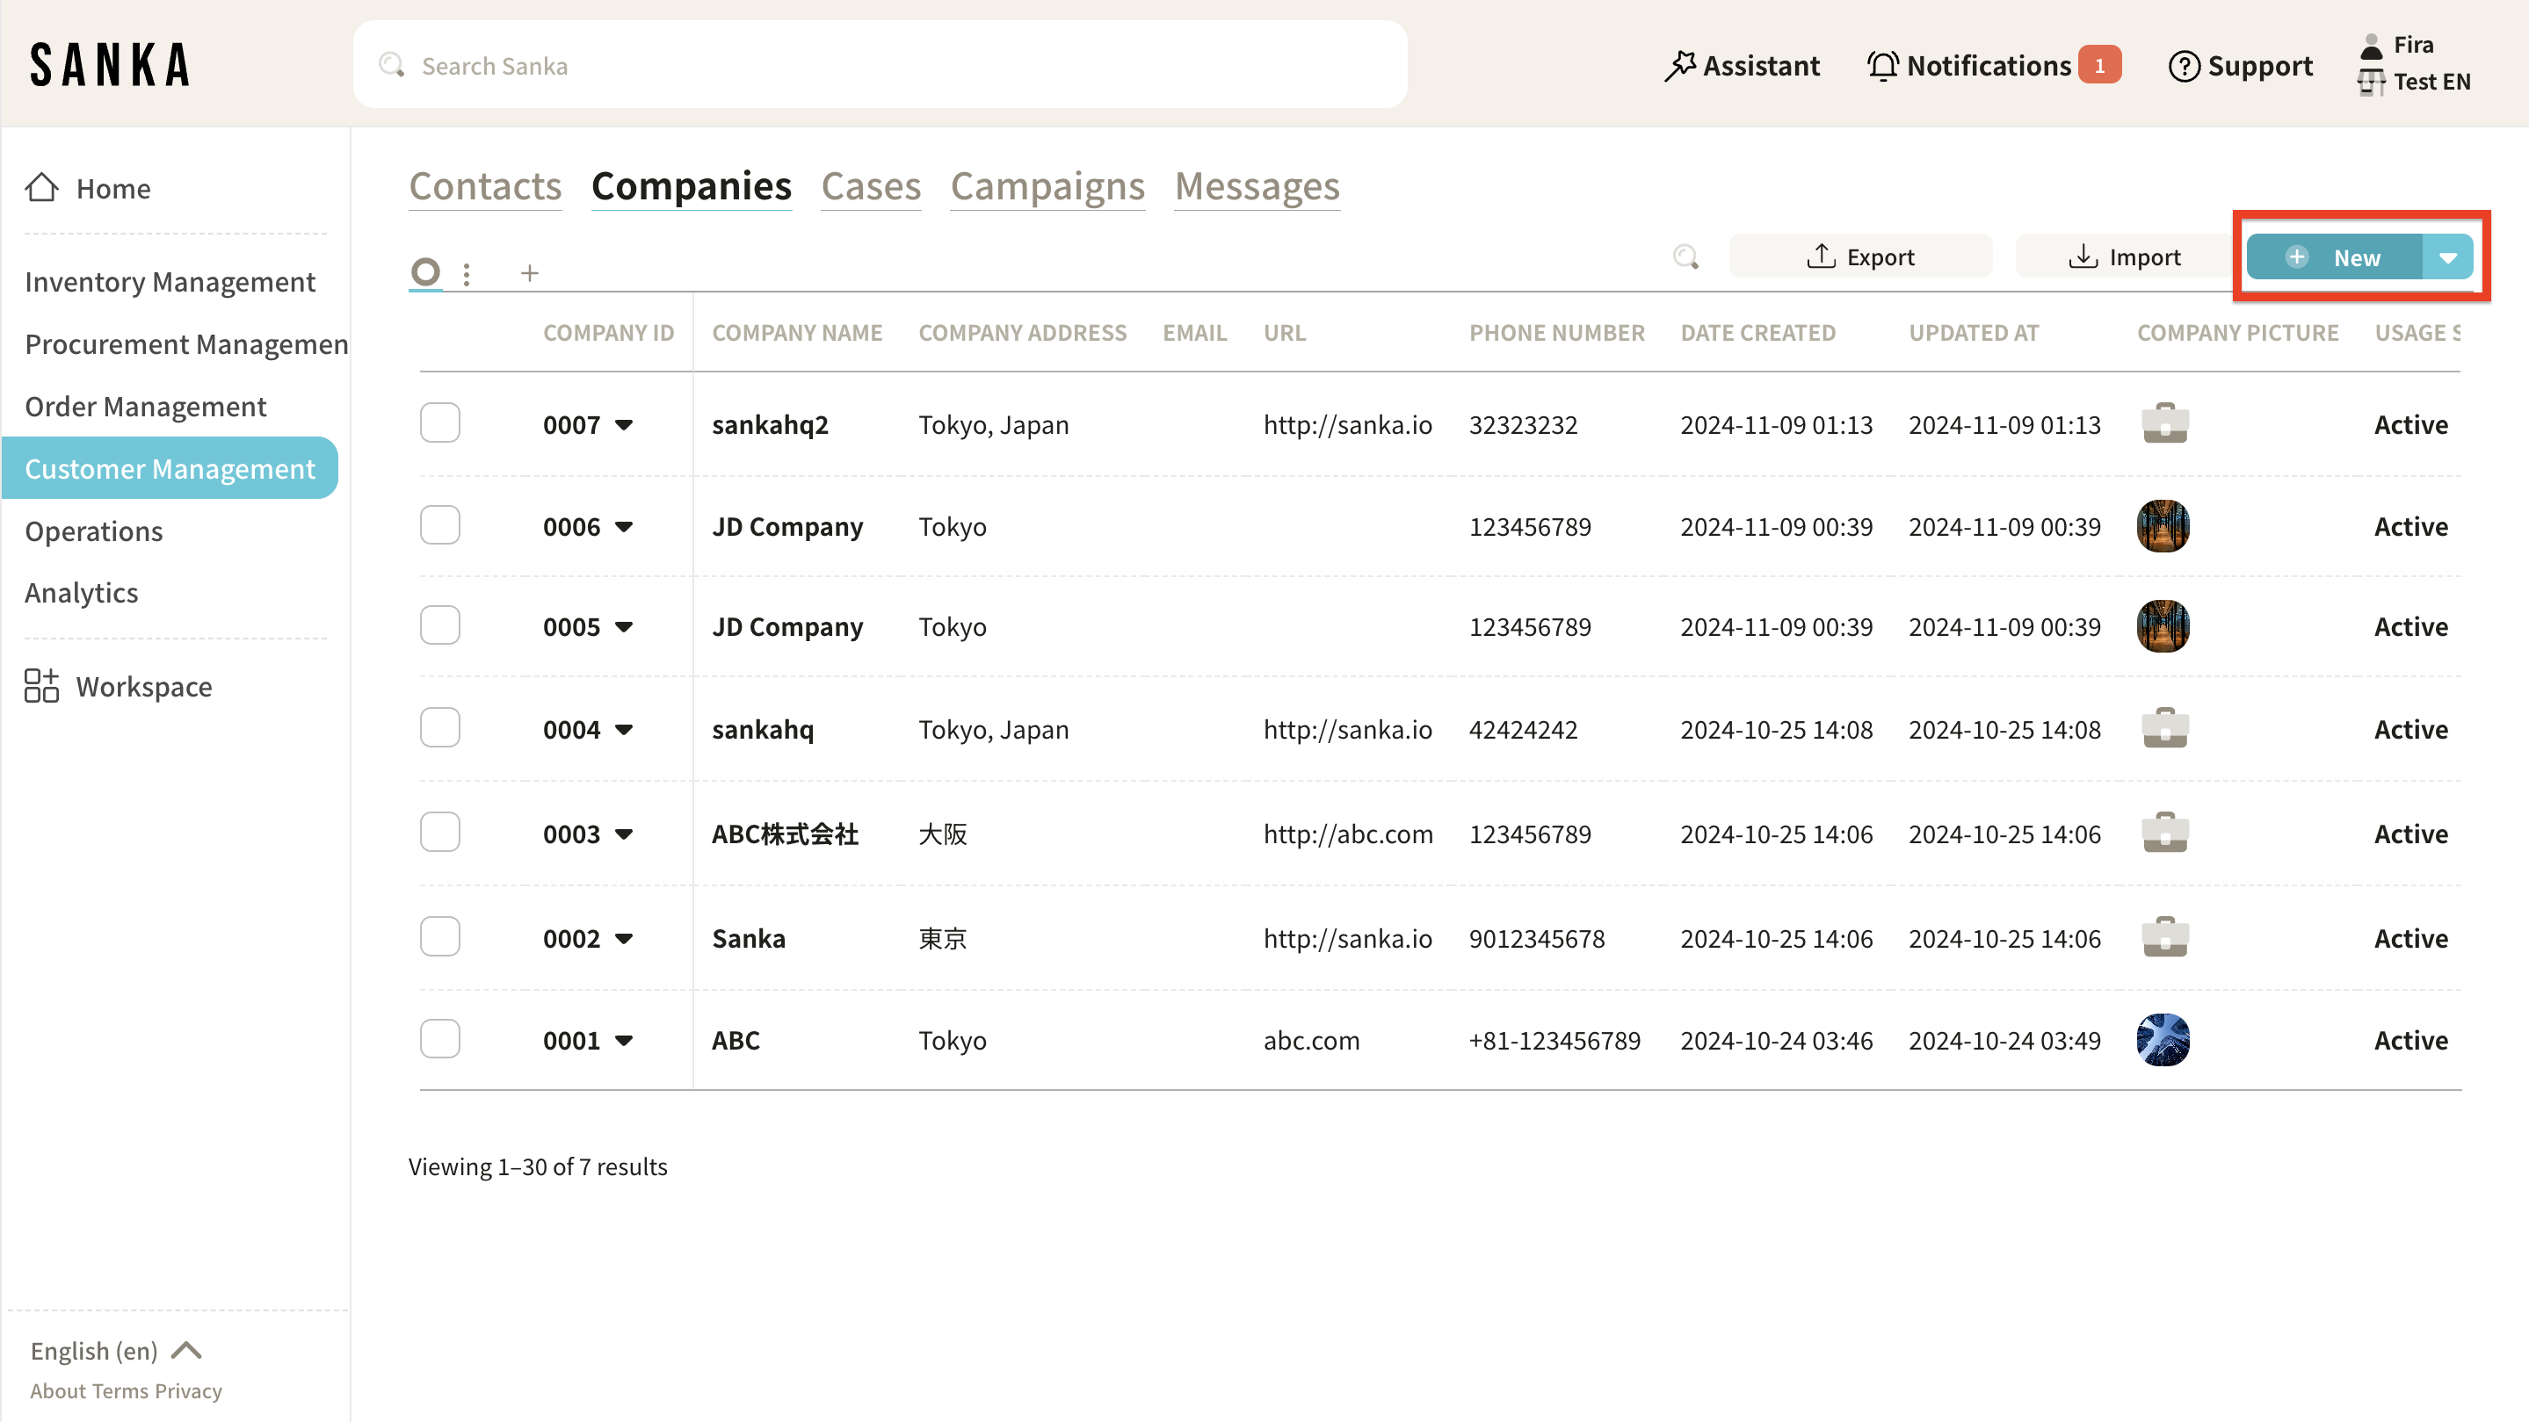This screenshot has width=2529, height=1422.
Task: Switch to the Contacts tab
Action: pos(485,186)
